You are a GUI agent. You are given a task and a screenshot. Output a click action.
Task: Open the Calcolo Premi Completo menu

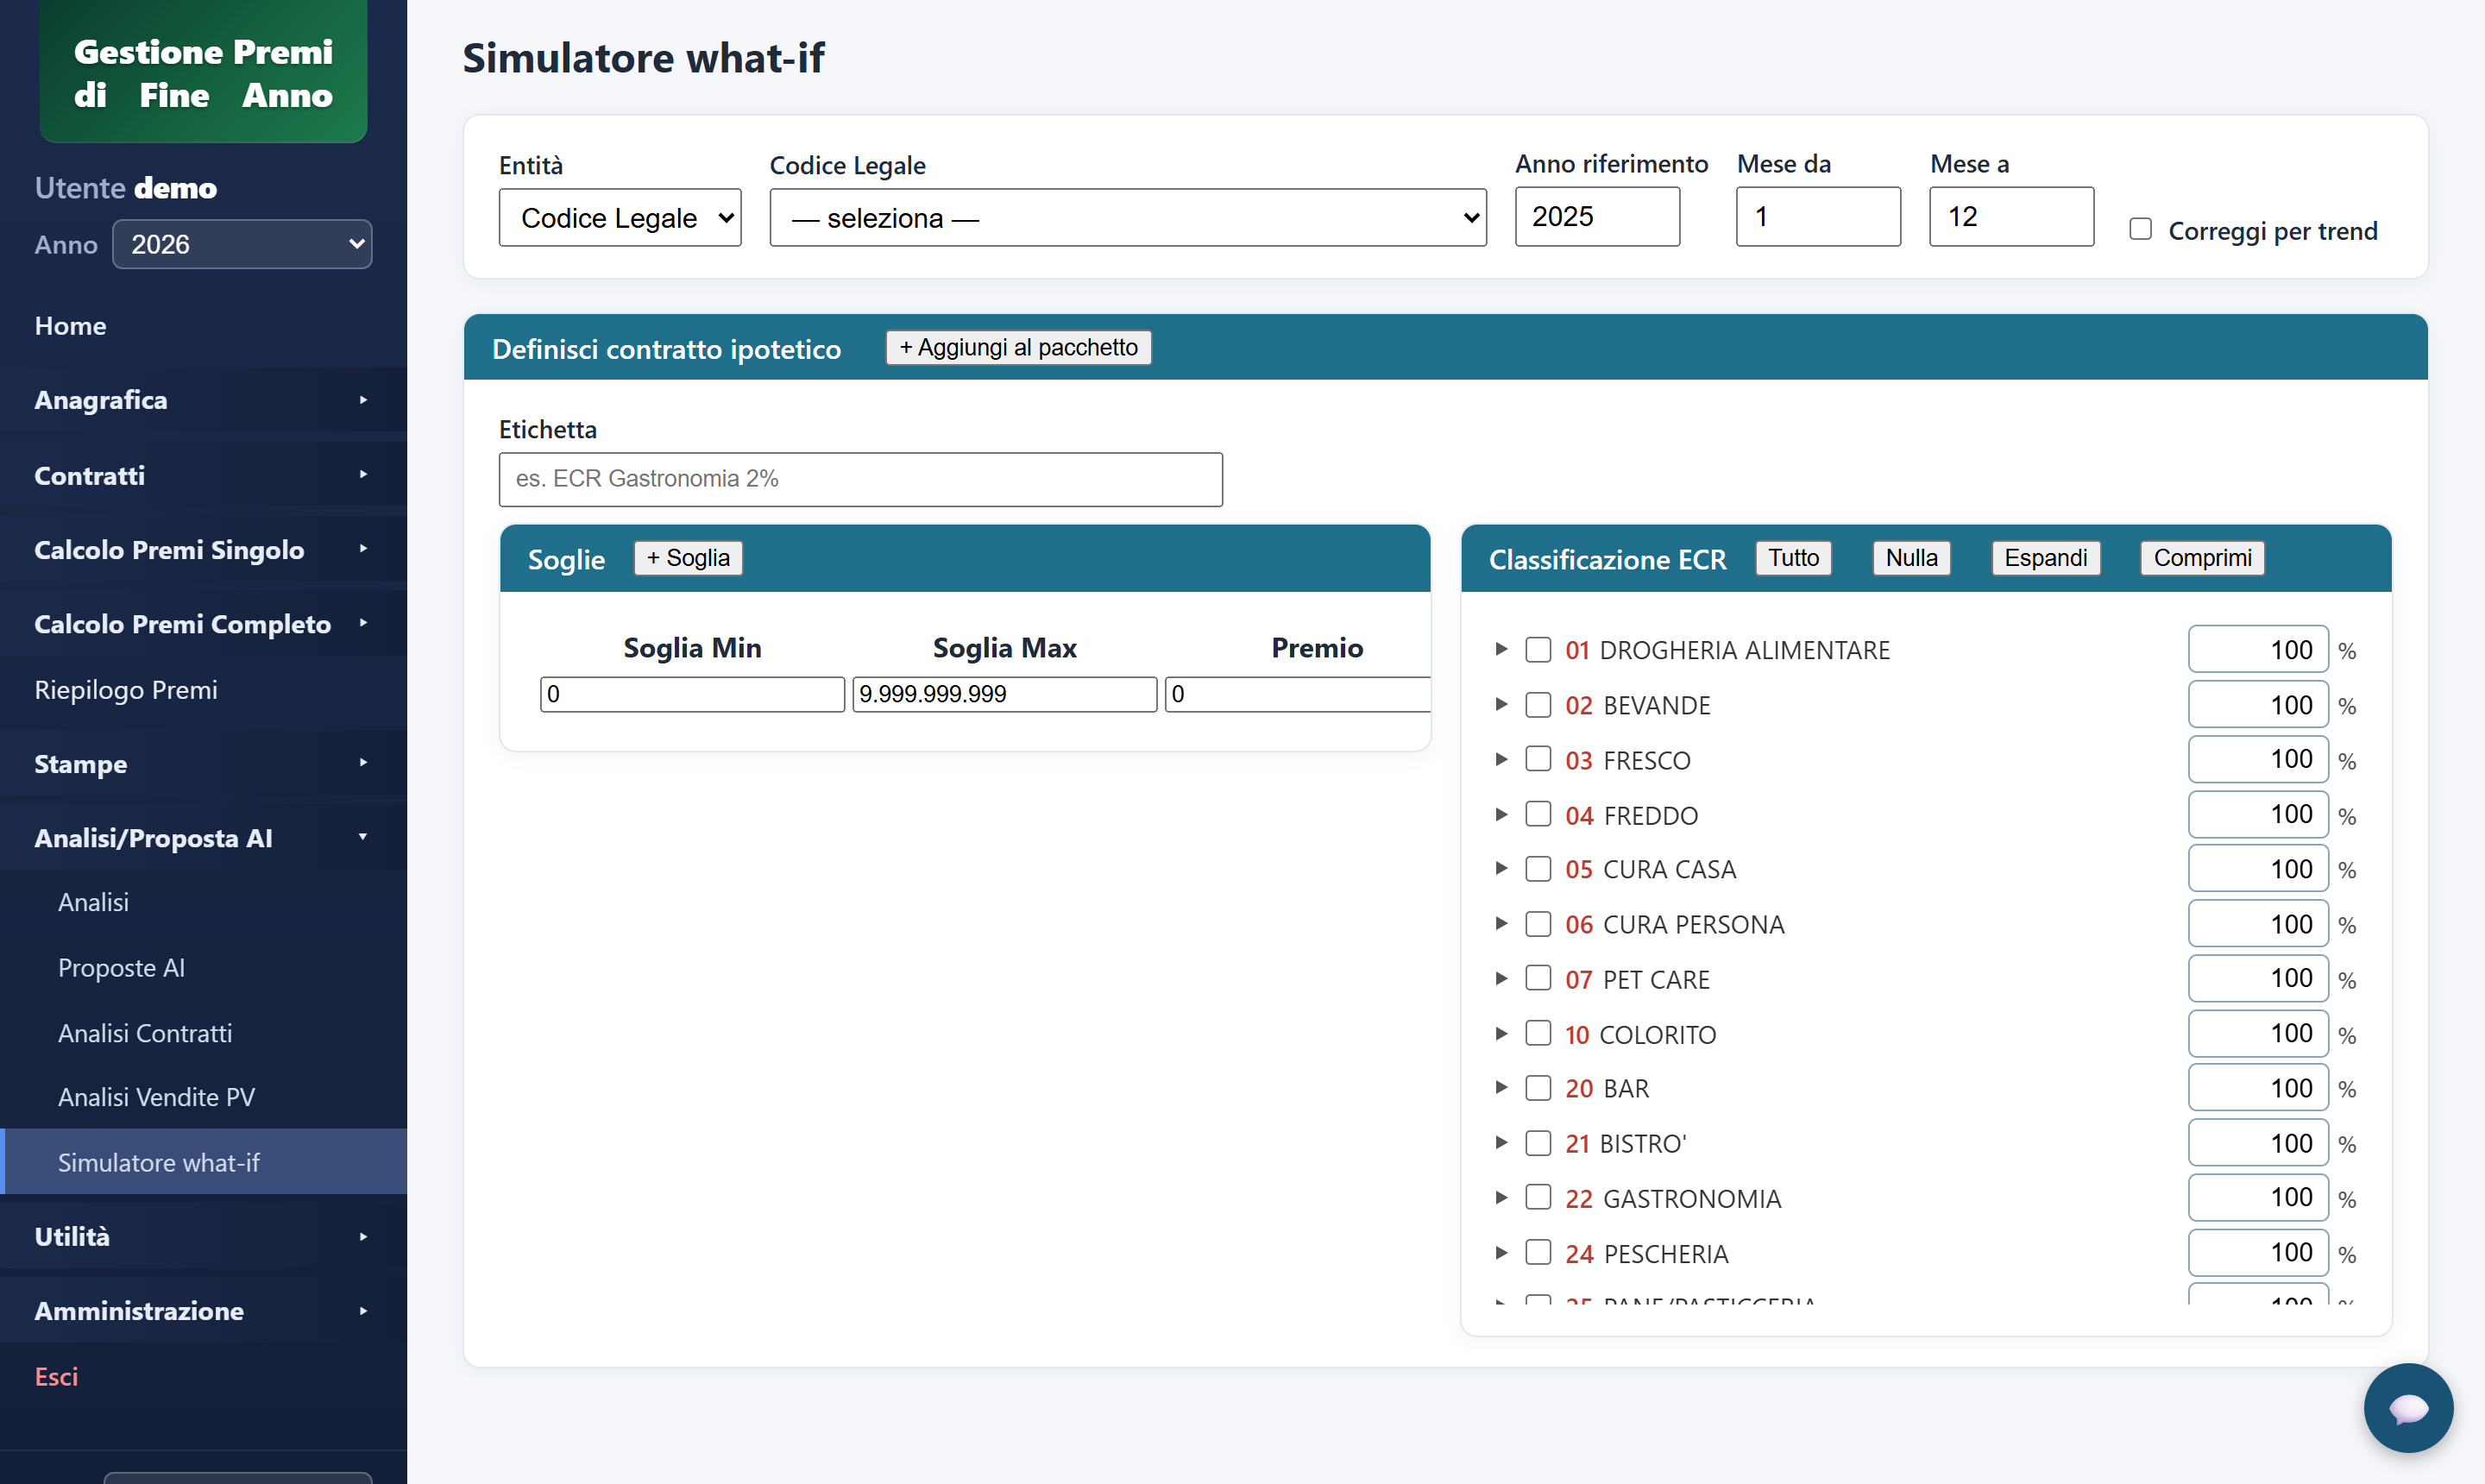click(x=203, y=624)
